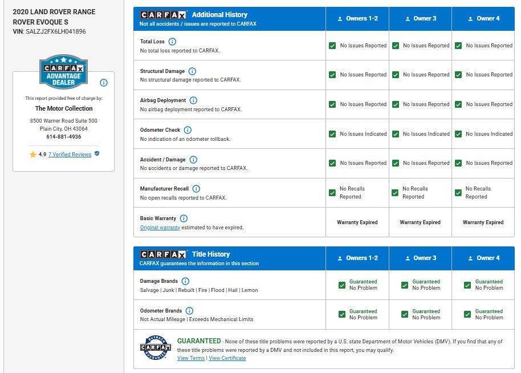
Task: Open the Manufacturer Recall info icon
Action: pos(196,189)
